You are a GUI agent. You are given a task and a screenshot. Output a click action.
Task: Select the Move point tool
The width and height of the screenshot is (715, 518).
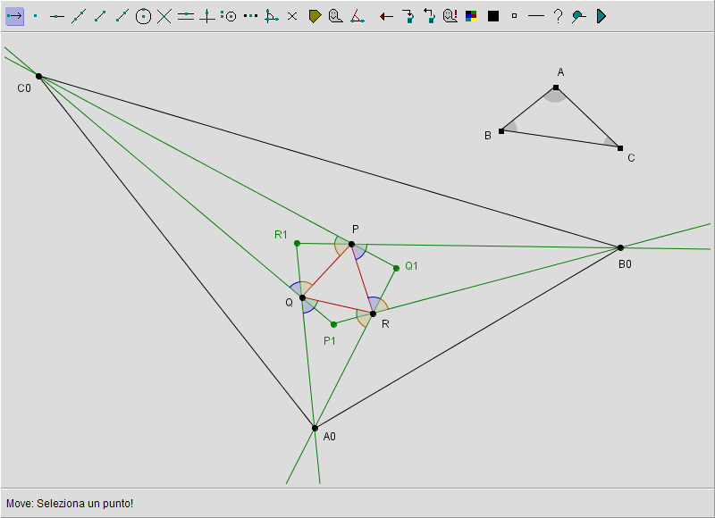[14, 16]
